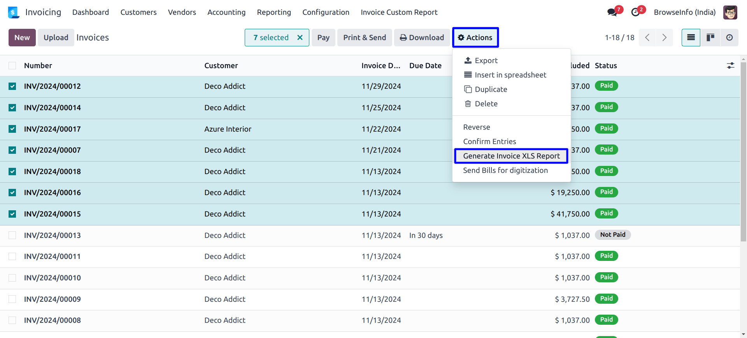The height and width of the screenshot is (338, 747).
Task: Switch to list view icon
Action: click(691, 38)
